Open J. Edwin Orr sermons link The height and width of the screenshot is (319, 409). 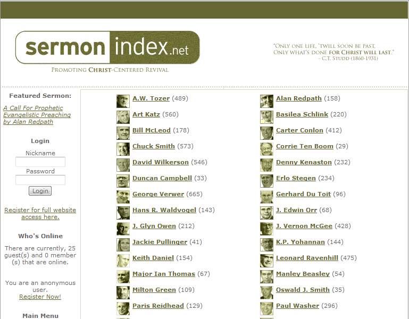click(x=296, y=209)
